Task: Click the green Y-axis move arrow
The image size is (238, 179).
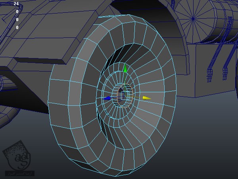Action: pyautogui.click(x=125, y=70)
